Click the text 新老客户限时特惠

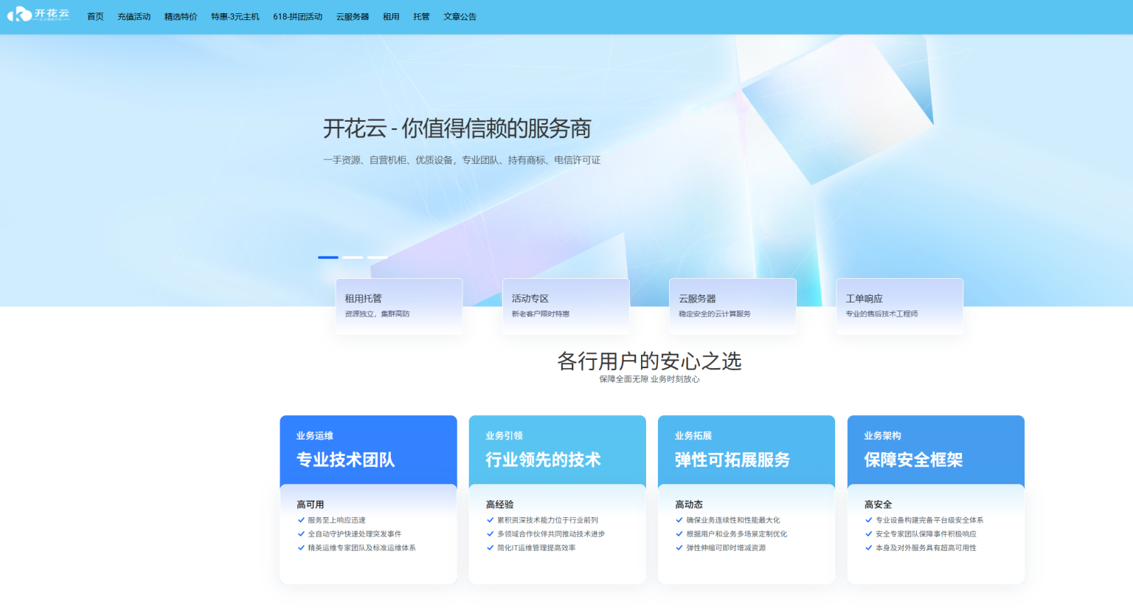coord(541,314)
